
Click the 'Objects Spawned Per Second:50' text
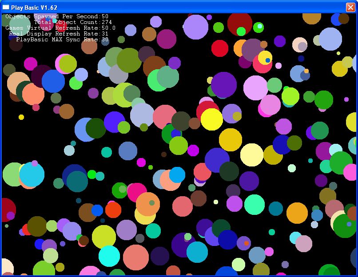tap(57, 16)
